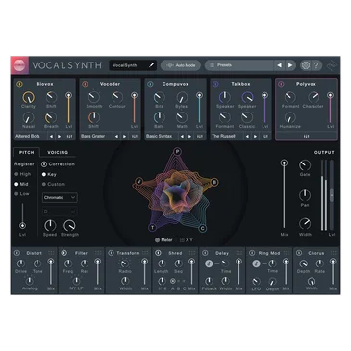Enable the Distort effect power button

click(17, 253)
